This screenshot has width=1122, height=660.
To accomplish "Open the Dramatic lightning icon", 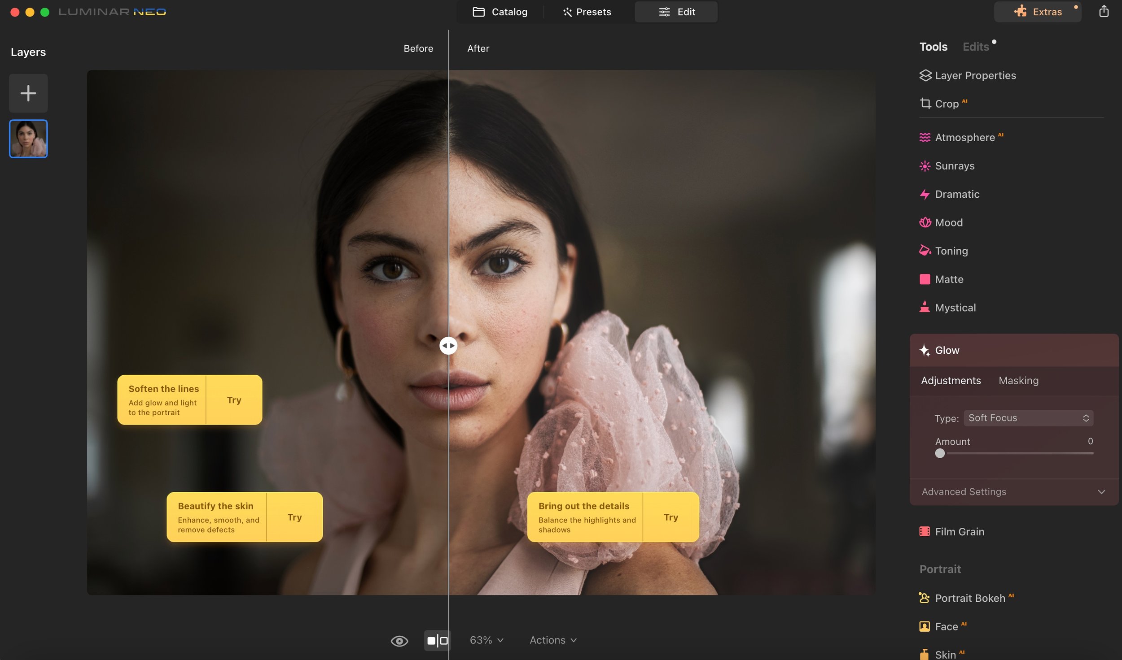I will point(925,194).
